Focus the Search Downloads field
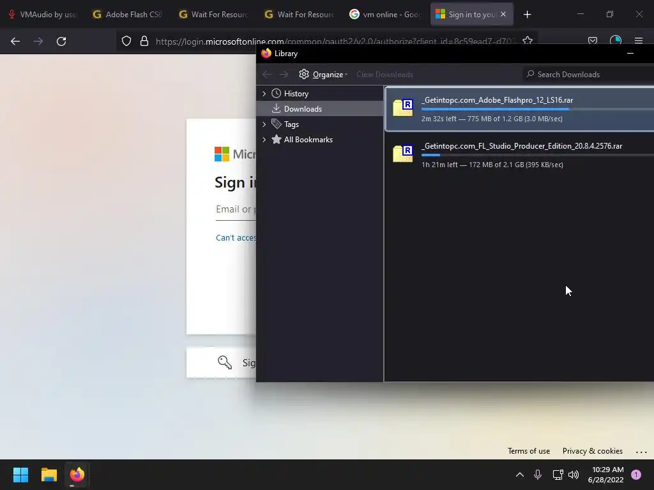The width and height of the screenshot is (654, 490). pyautogui.click(x=588, y=74)
